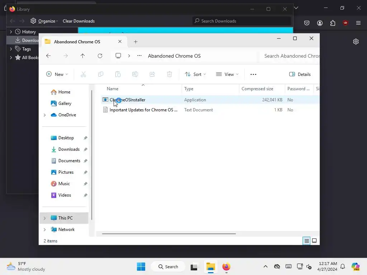Sort by Compressed size column header
The height and width of the screenshot is (275, 367).
(262, 89)
